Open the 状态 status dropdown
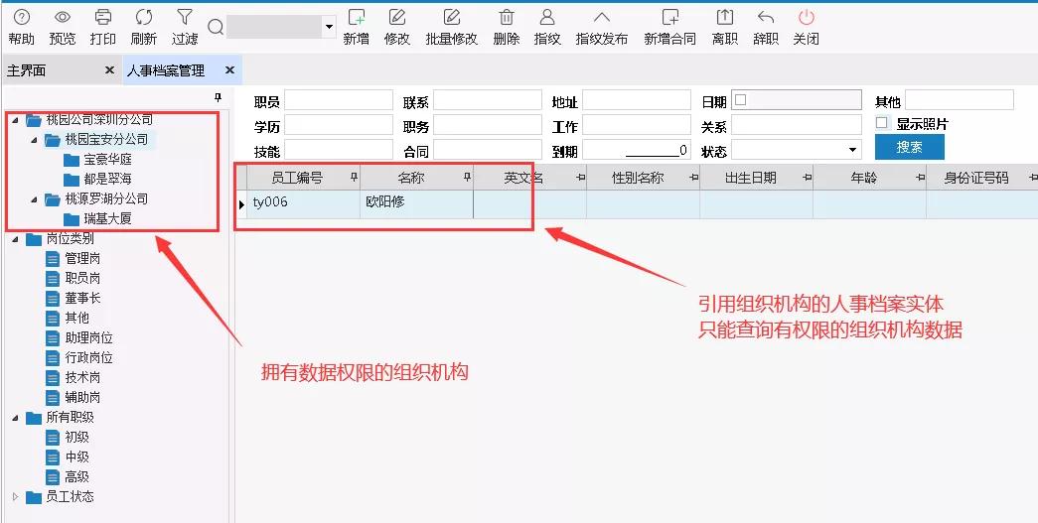This screenshot has height=523, width=1038. 852,151
